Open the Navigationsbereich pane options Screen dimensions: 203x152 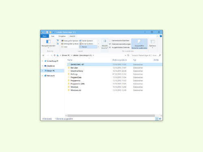pyautogui.click(x=48, y=44)
